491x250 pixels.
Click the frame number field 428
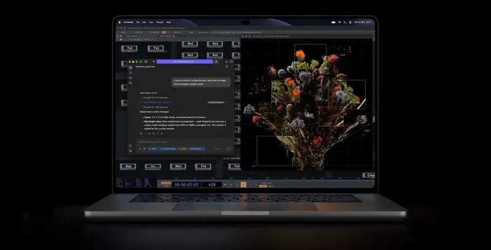(212, 184)
